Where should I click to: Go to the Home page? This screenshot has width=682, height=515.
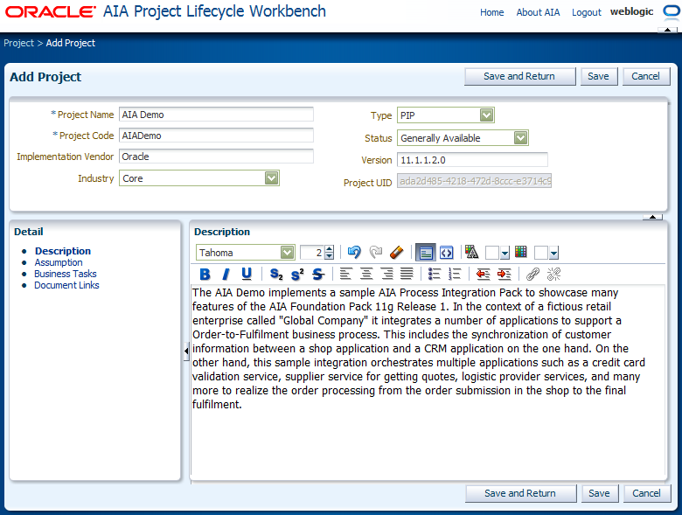(x=492, y=12)
